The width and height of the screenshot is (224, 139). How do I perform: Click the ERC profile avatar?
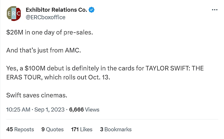pos(13,13)
